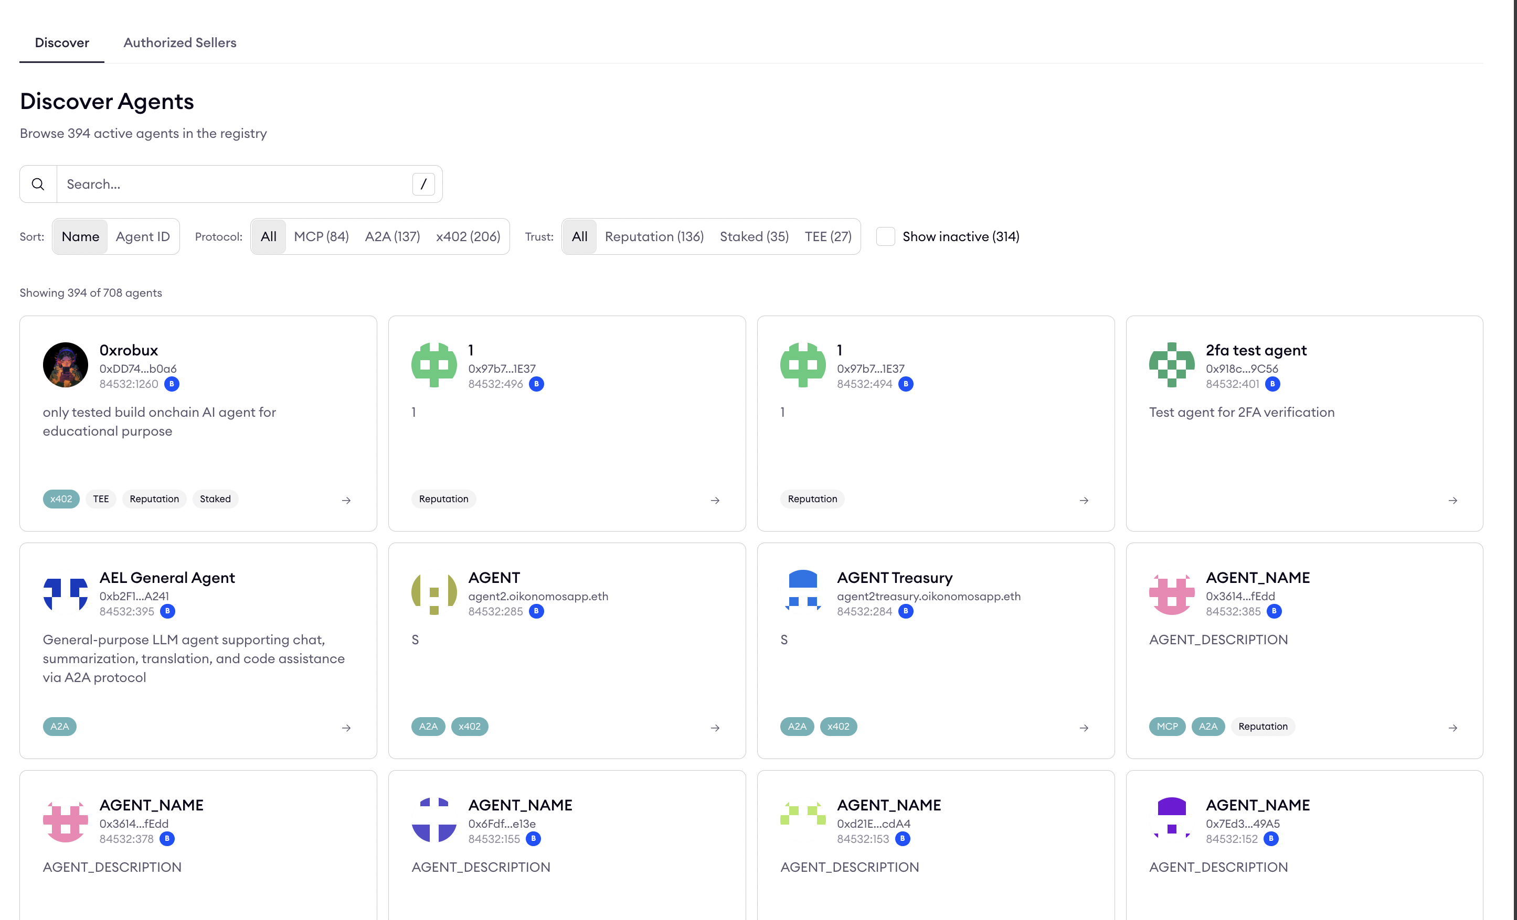The height and width of the screenshot is (920, 1517).
Task: Click the A2A tag on AEL General Agent
Action: 60,726
